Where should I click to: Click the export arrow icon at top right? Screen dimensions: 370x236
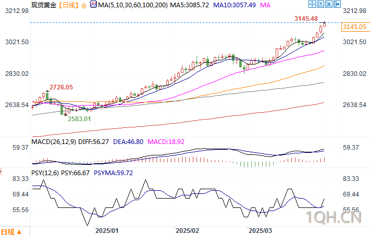click(x=337, y=4)
